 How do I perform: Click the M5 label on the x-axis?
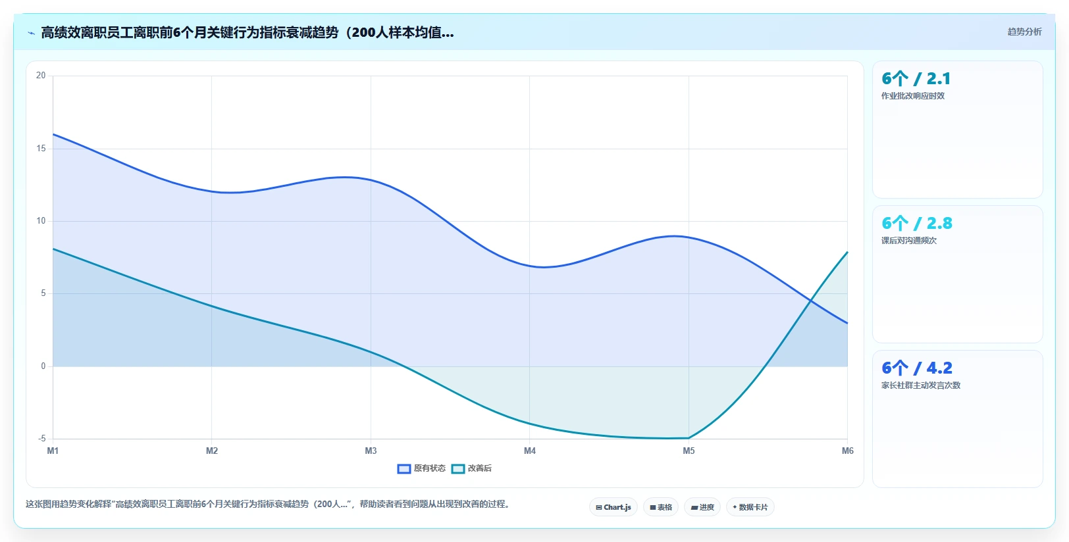pyautogui.click(x=689, y=451)
